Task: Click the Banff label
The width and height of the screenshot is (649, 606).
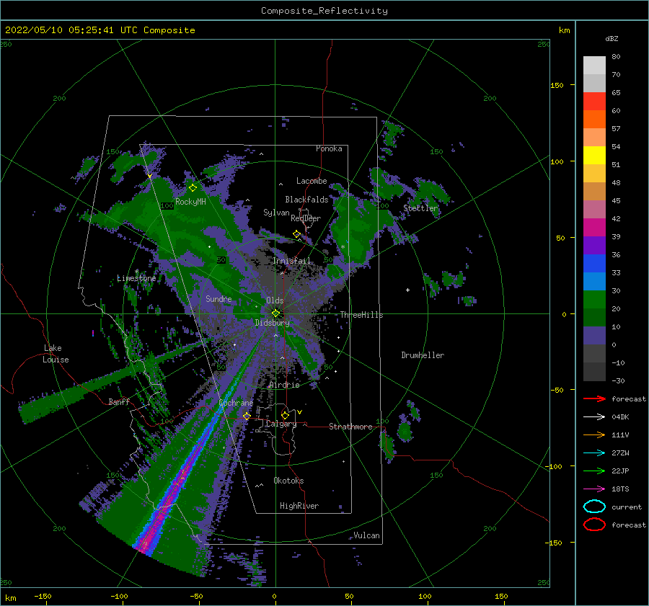Action: coord(119,401)
